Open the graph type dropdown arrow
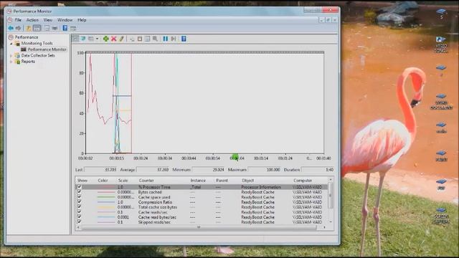This screenshot has height=258, width=459. (x=97, y=39)
